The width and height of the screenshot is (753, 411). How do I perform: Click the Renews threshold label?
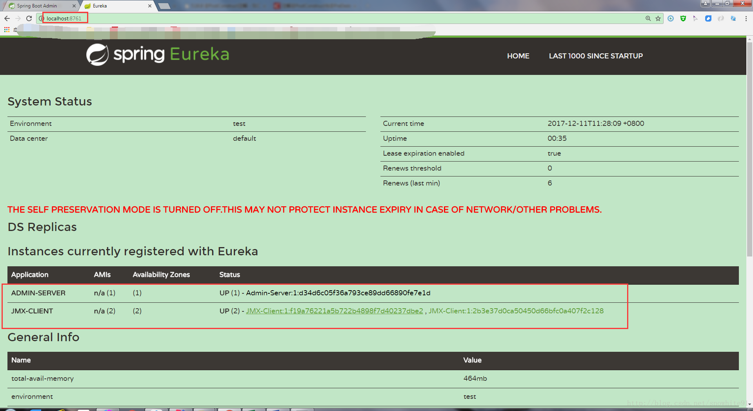(x=412, y=168)
